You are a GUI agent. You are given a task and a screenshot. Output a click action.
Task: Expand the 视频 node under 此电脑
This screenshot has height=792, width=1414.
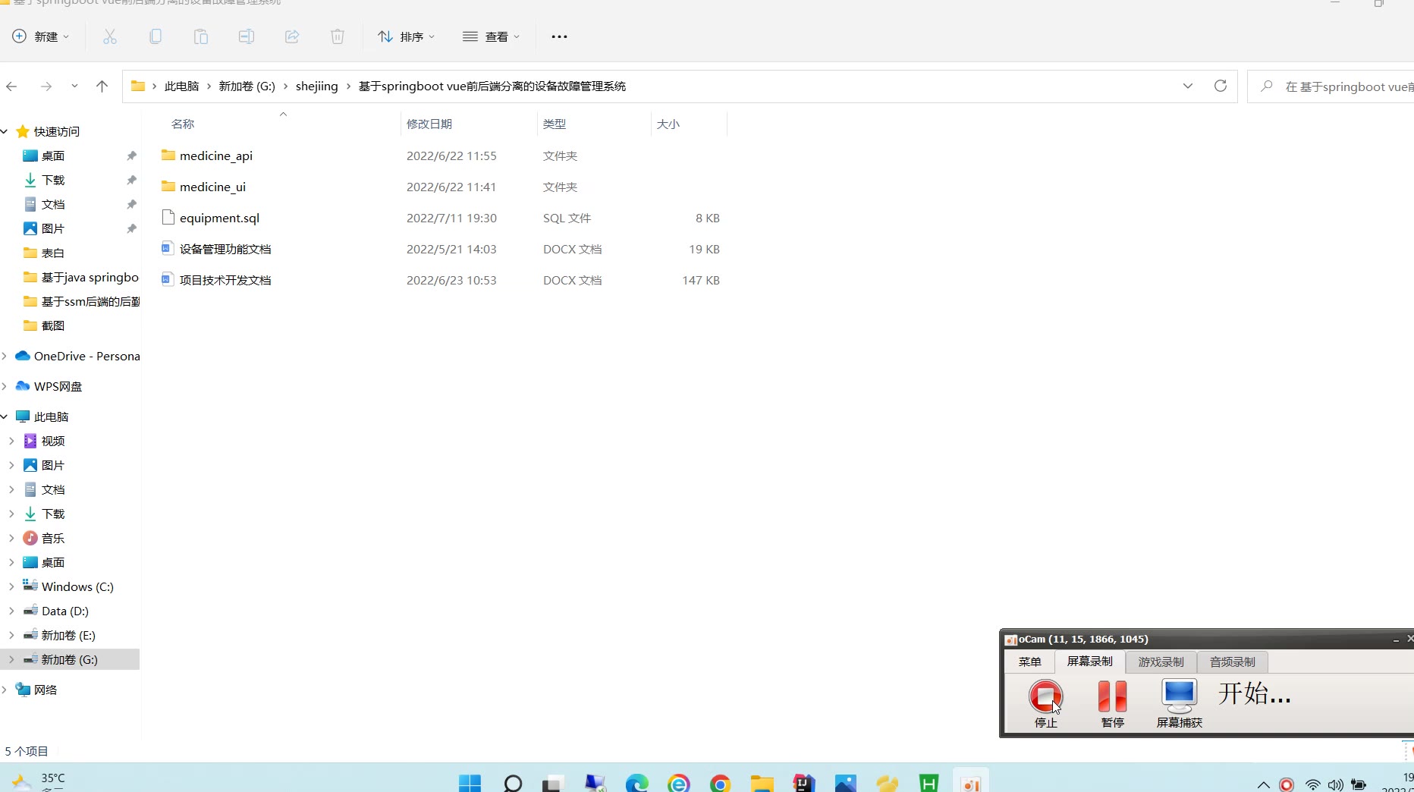(x=11, y=441)
